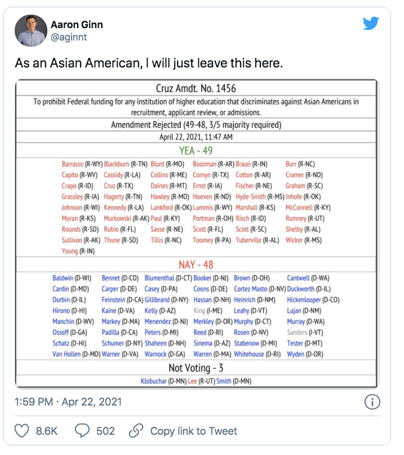Click the 502 replies count
Image resolution: width=404 pixels, height=455 pixels.
[x=105, y=431]
